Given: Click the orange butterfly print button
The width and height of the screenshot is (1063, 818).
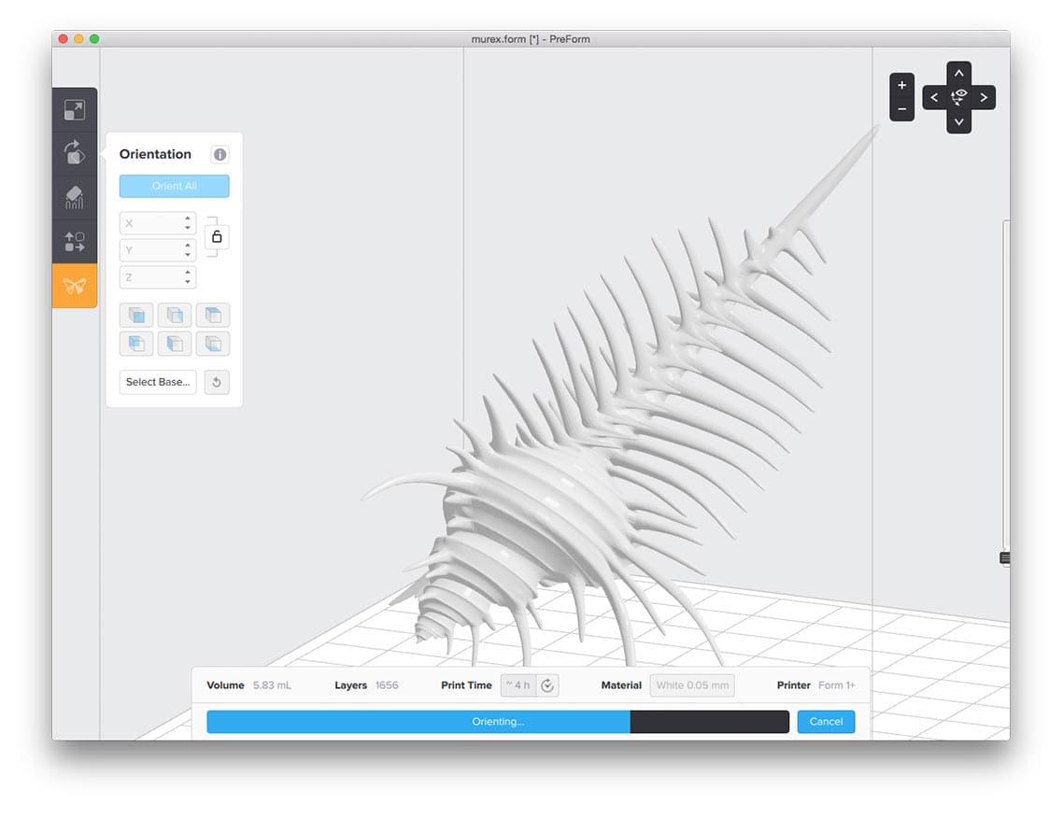Looking at the screenshot, I should tap(75, 286).
